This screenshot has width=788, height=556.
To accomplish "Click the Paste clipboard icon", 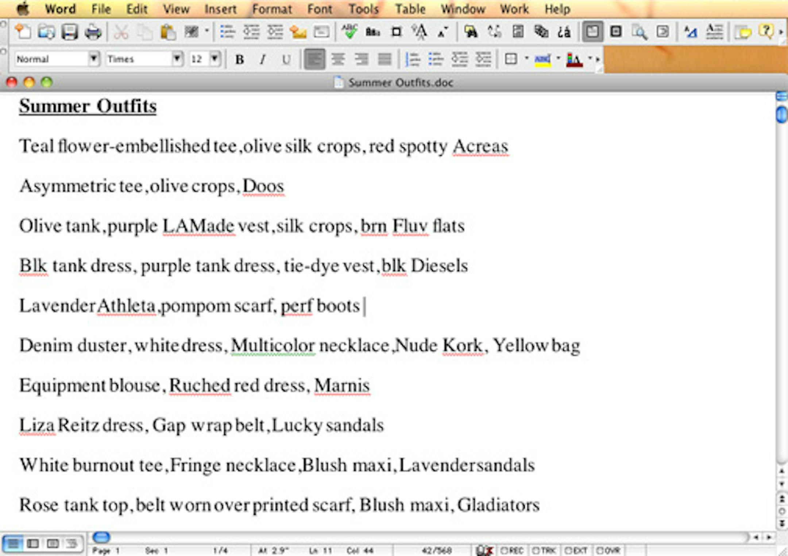I will (168, 32).
